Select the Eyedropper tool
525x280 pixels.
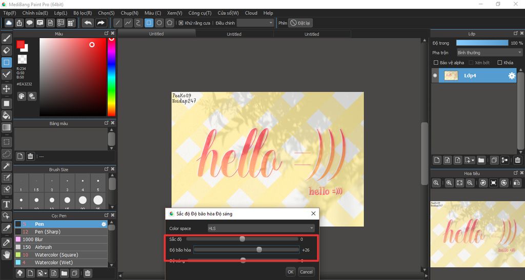tap(6, 243)
